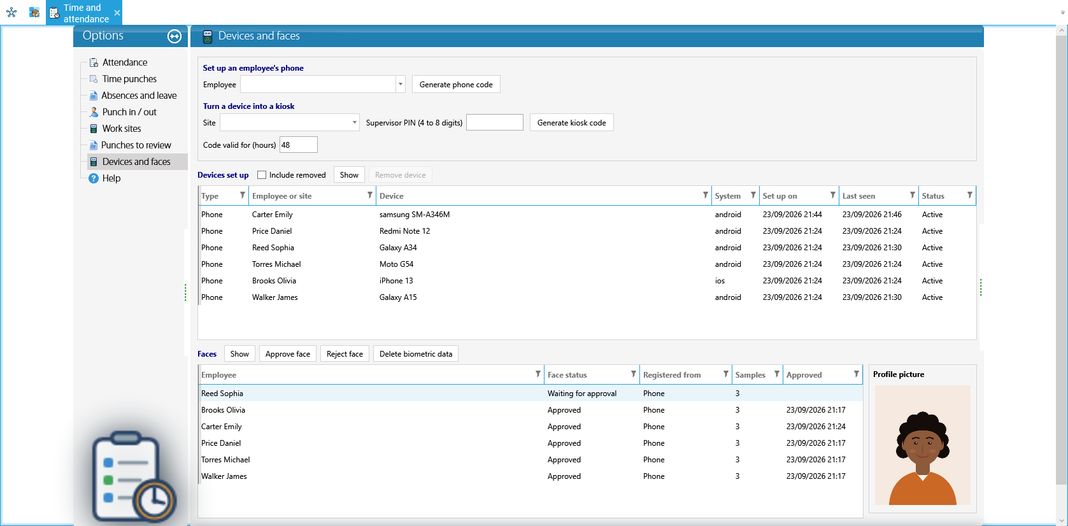Click the filter icon on Device column
This screenshot has height=526, width=1068.
point(705,195)
